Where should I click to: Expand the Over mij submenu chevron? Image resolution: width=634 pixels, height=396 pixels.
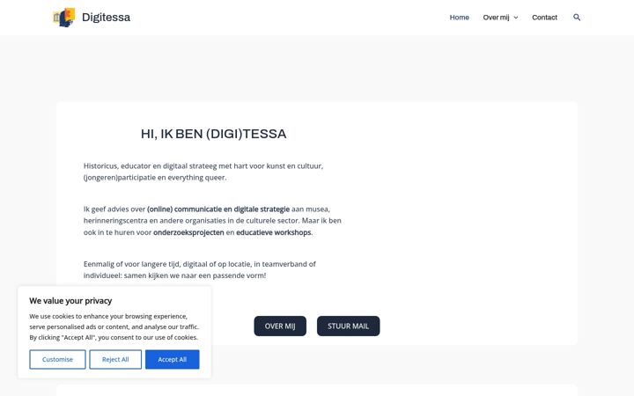515,18
